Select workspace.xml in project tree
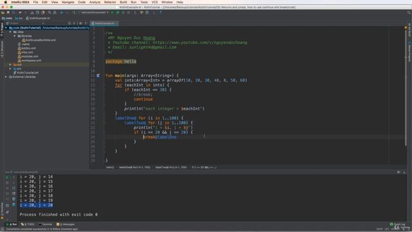 30,61
